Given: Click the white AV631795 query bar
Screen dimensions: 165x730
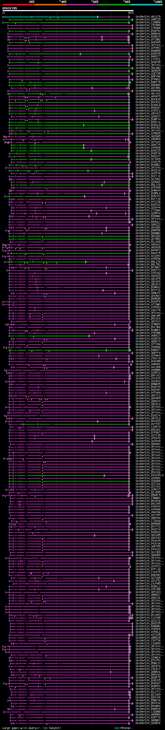Looking at the screenshot, I should (x=68, y=10).
